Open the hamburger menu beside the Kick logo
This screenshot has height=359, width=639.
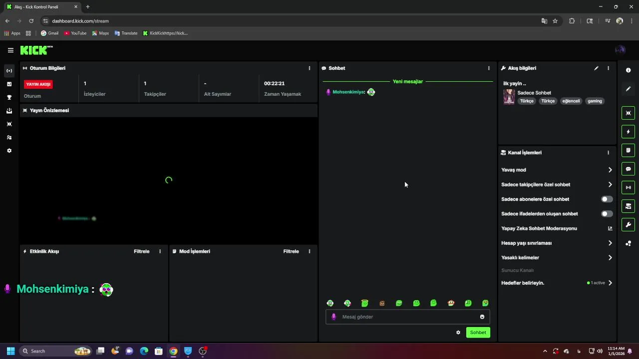pos(10,50)
